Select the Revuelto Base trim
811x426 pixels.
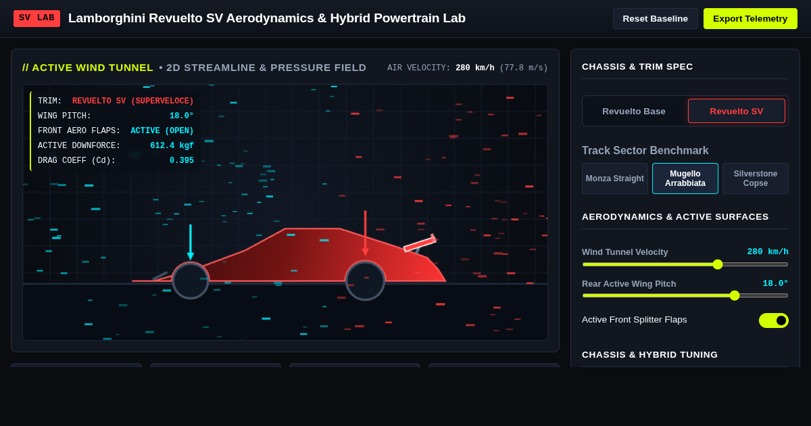click(x=634, y=111)
